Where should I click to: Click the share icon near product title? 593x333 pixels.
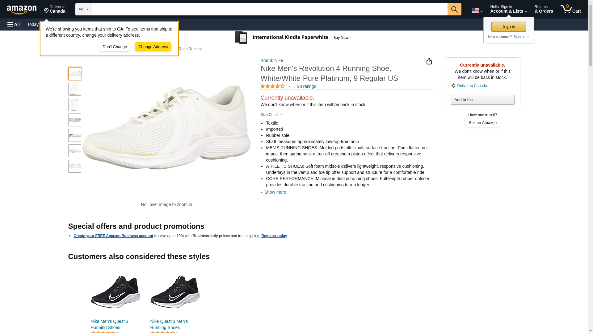(x=429, y=61)
